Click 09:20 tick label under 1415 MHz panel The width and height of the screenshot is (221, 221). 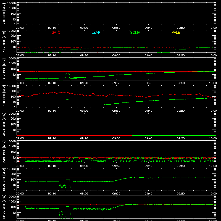click(x=84, y=111)
